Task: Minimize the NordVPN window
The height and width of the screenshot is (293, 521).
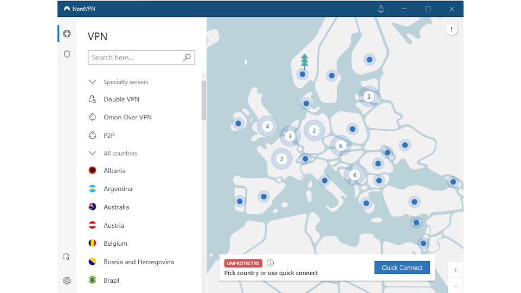Action: click(x=404, y=9)
